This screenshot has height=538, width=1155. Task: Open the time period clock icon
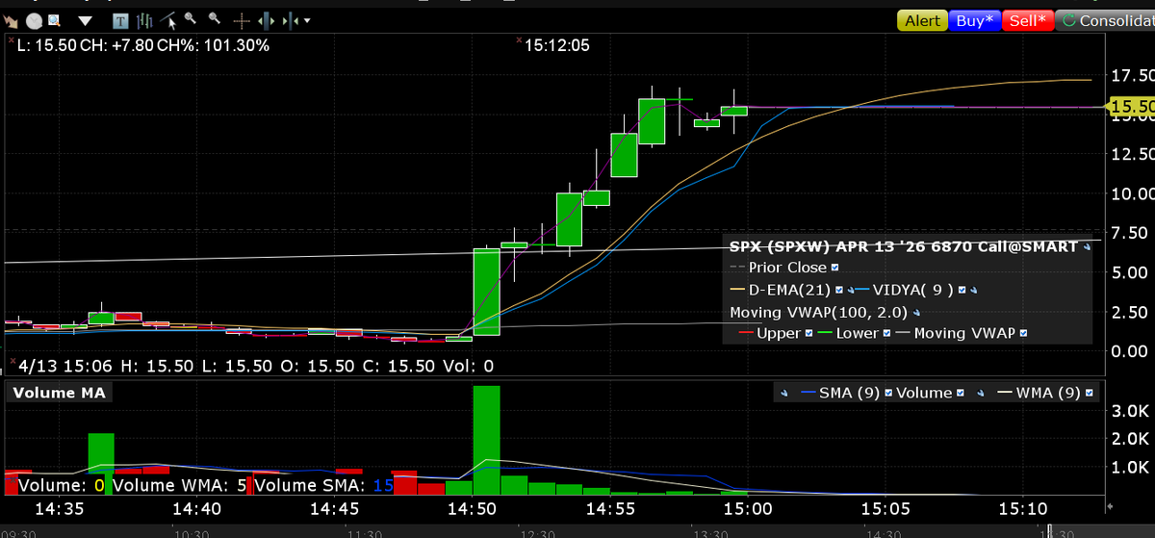pos(34,20)
